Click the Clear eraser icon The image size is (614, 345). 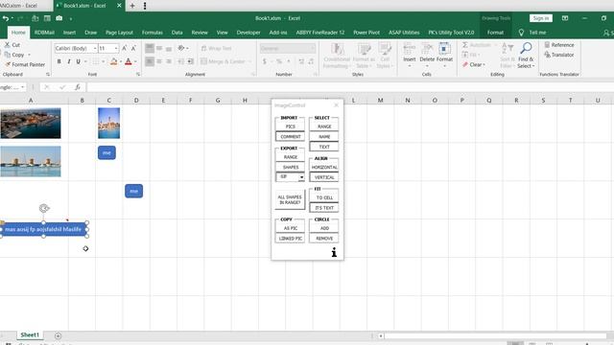point(464,64)
